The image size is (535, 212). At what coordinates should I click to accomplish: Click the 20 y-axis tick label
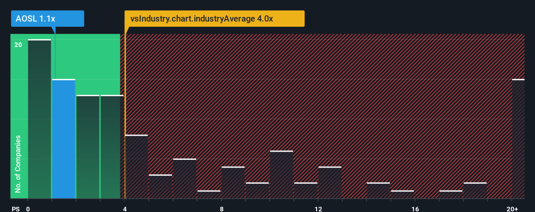click(18, 45)
